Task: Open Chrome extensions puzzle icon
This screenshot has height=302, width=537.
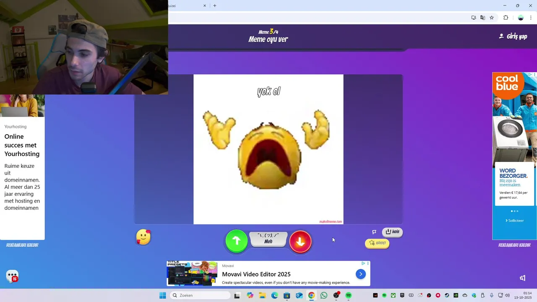Action: tap(506, 18)
